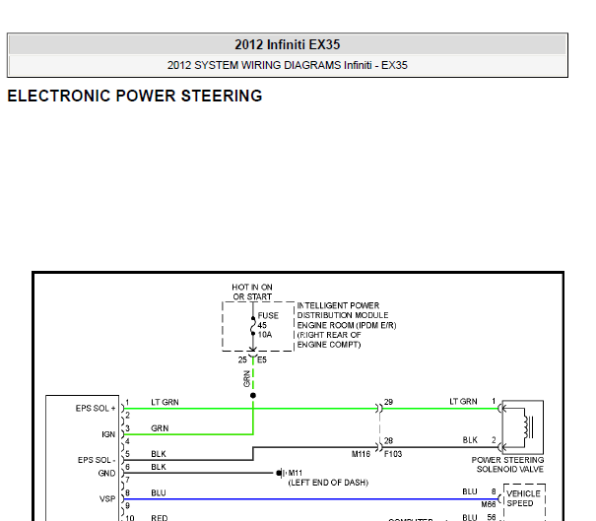Click the 'F103' connector label
Screen dimensions: 596x521
click(x=393, y=454)
